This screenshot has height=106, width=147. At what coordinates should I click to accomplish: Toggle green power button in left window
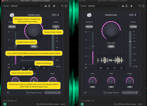click(5, 104)
